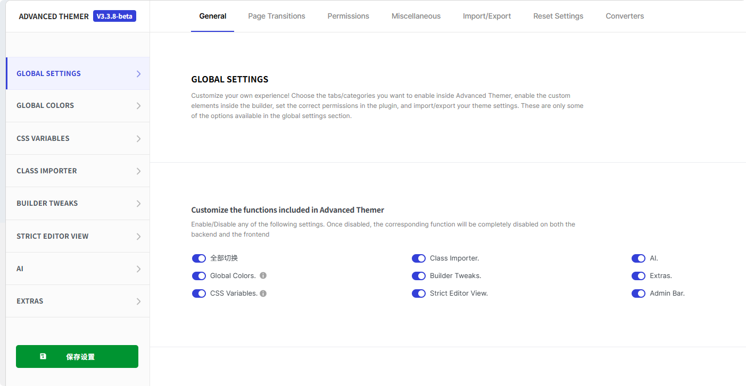This screenshot has height=386, width=746.
Task: Select Class Importer in the sidebar
Action: (78, 171)
